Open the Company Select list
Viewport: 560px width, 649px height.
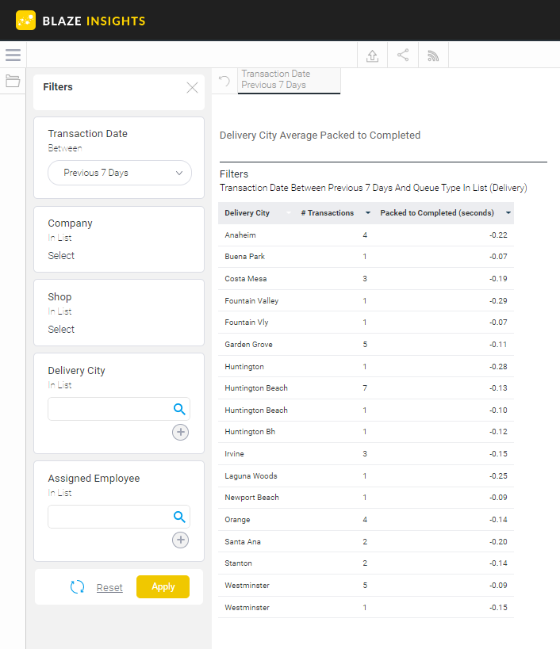[61, 255]
